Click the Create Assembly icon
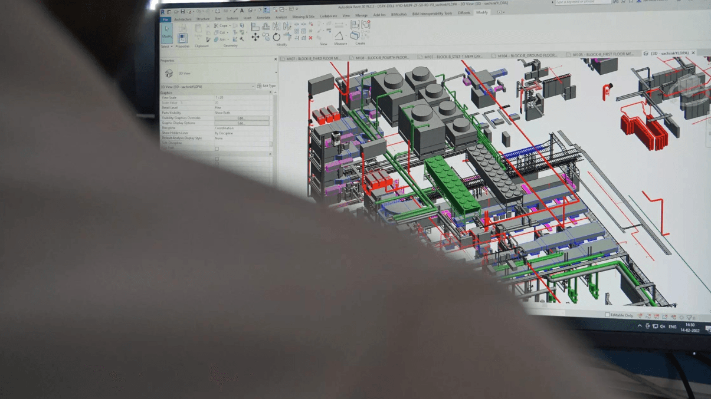The width and height of the screenshot is (711, 399). (x=355, y=25)
